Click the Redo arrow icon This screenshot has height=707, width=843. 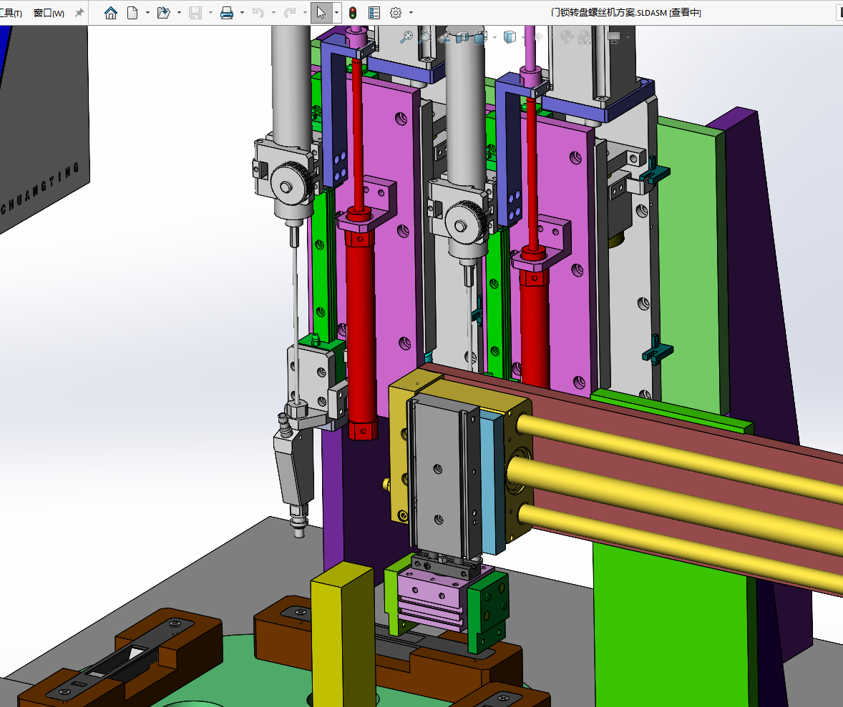(290, 13)
